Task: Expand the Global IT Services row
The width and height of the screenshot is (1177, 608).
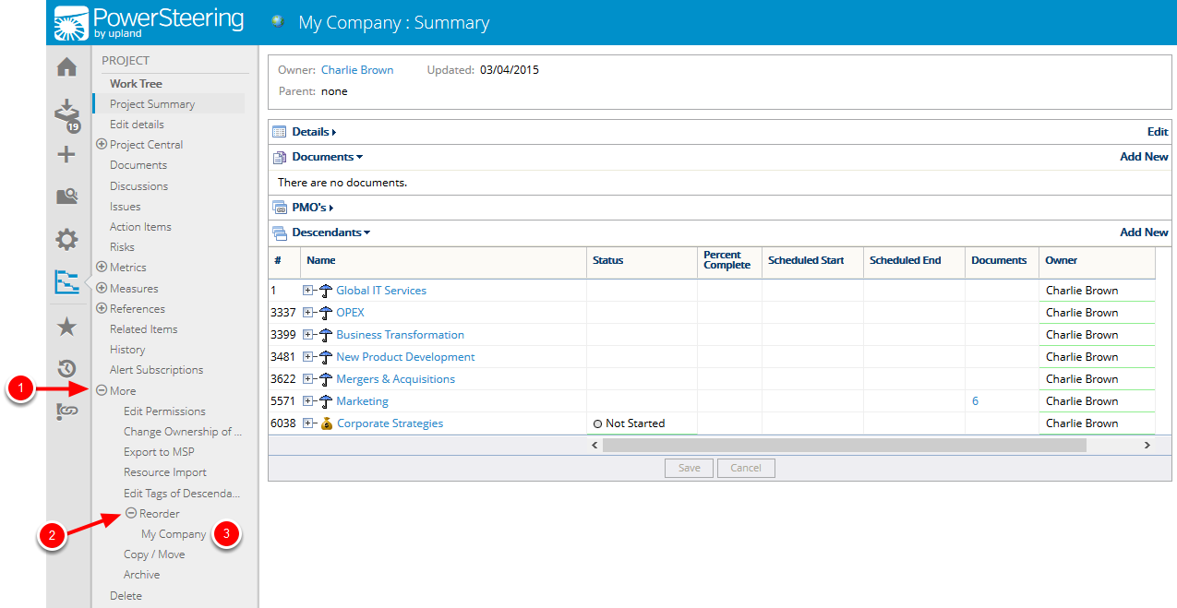Action: pos(308,291)
